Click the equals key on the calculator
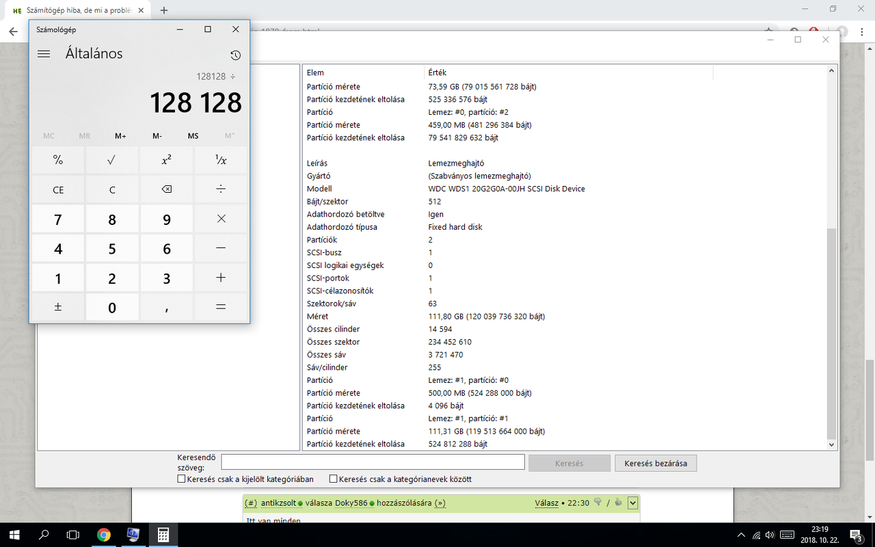Viewport: 875px width, 547px height. point(221,307)
